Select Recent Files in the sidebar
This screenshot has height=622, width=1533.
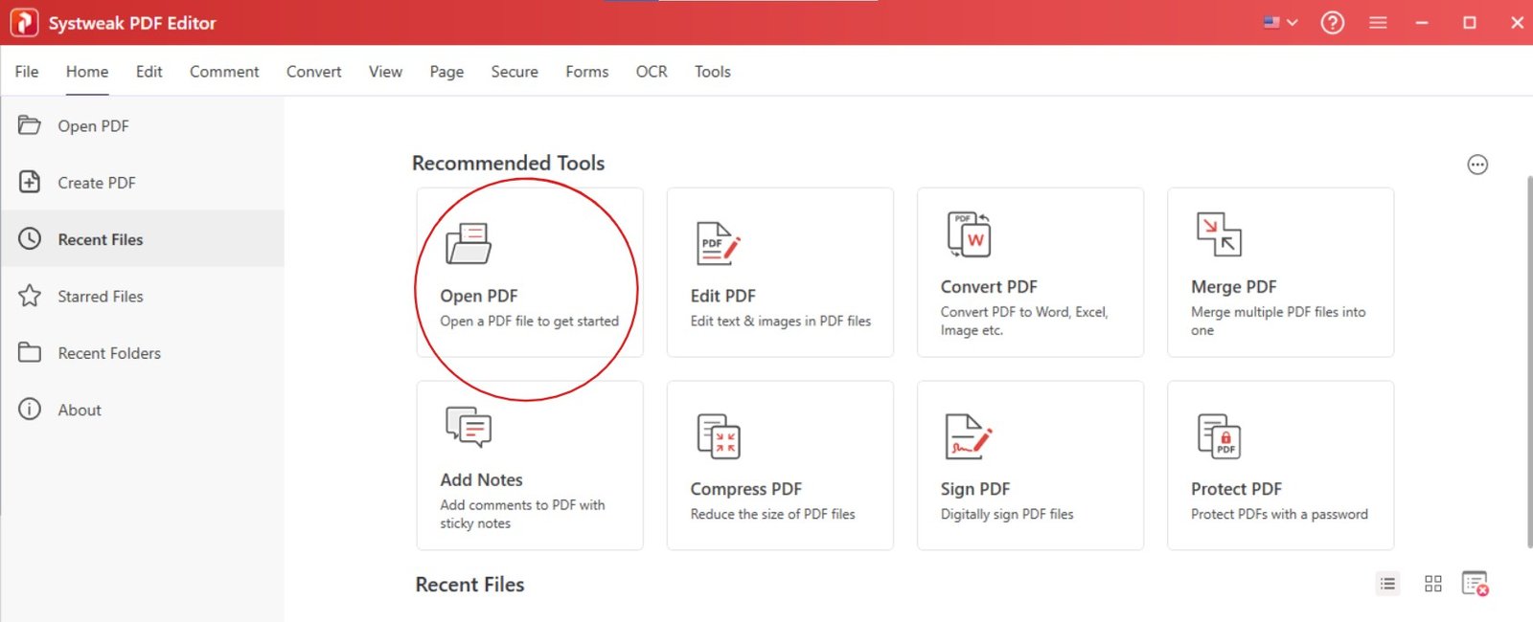[x=143, y=238]
